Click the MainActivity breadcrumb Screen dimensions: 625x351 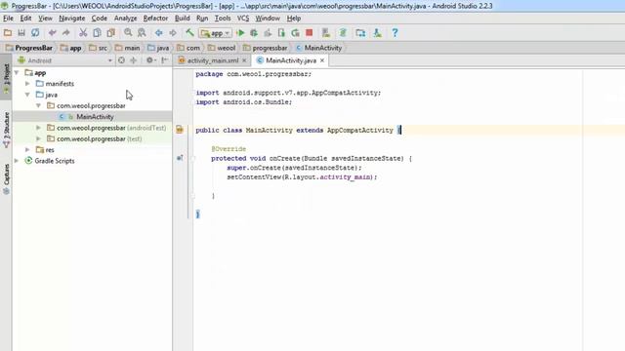coord(318,48)
